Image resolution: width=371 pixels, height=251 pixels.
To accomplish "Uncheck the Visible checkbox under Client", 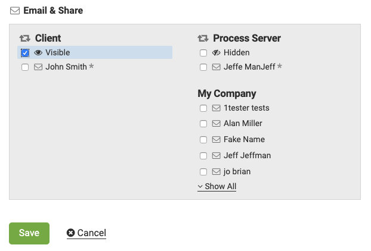I will tap(25, 53).
